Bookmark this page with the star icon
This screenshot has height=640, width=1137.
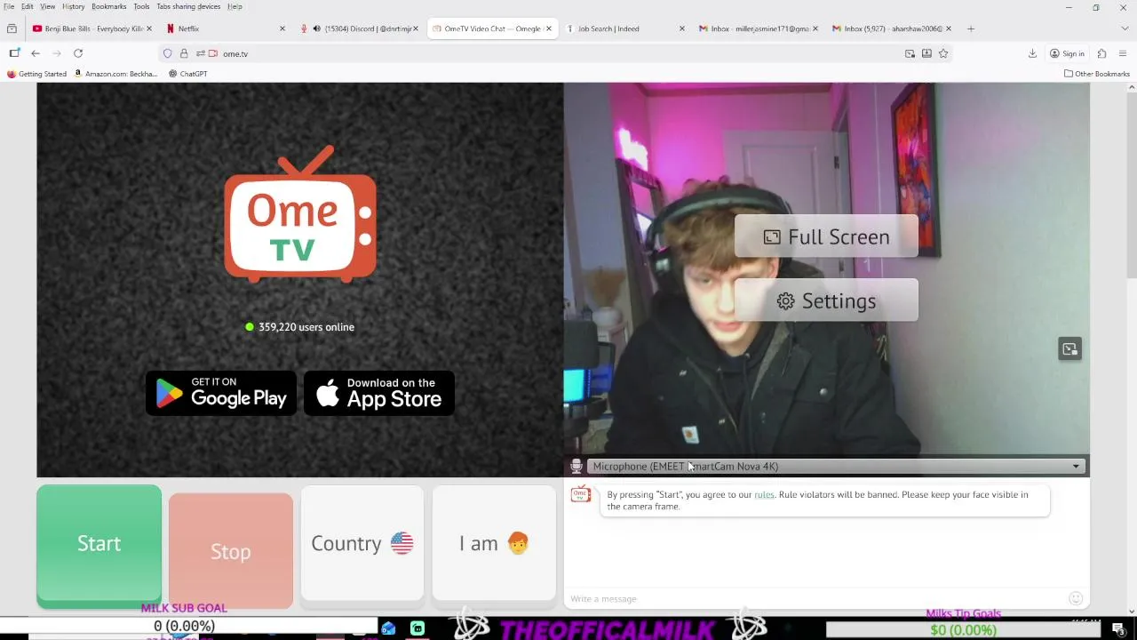pos(943,53)
